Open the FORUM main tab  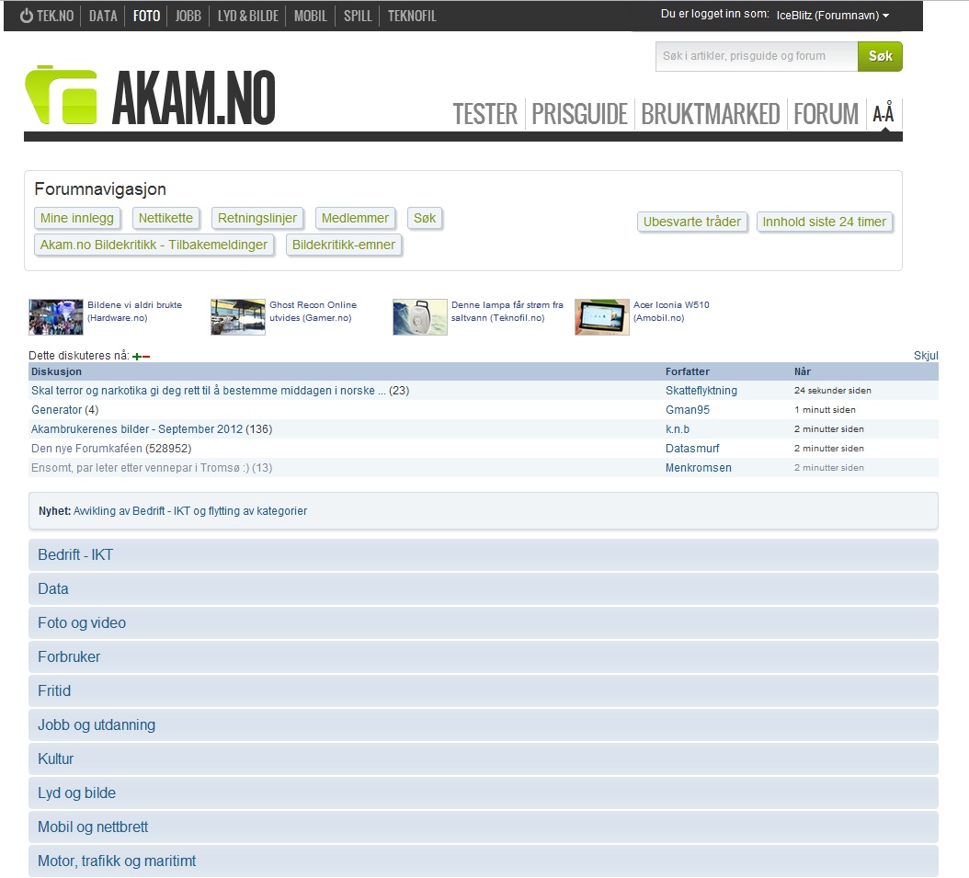(826, 114)
